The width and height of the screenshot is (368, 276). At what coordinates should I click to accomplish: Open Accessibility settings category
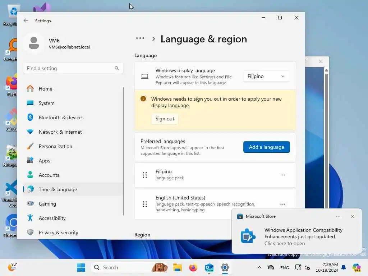[x=73, y=218]
